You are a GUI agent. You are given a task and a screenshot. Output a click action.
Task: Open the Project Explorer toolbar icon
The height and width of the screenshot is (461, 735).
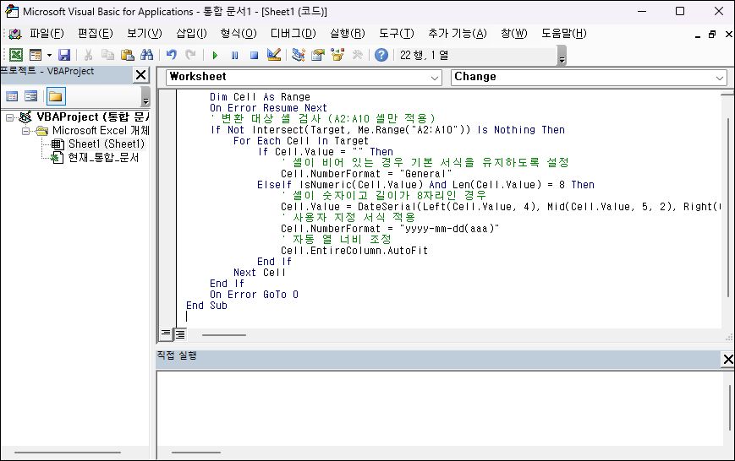[298, 55]
